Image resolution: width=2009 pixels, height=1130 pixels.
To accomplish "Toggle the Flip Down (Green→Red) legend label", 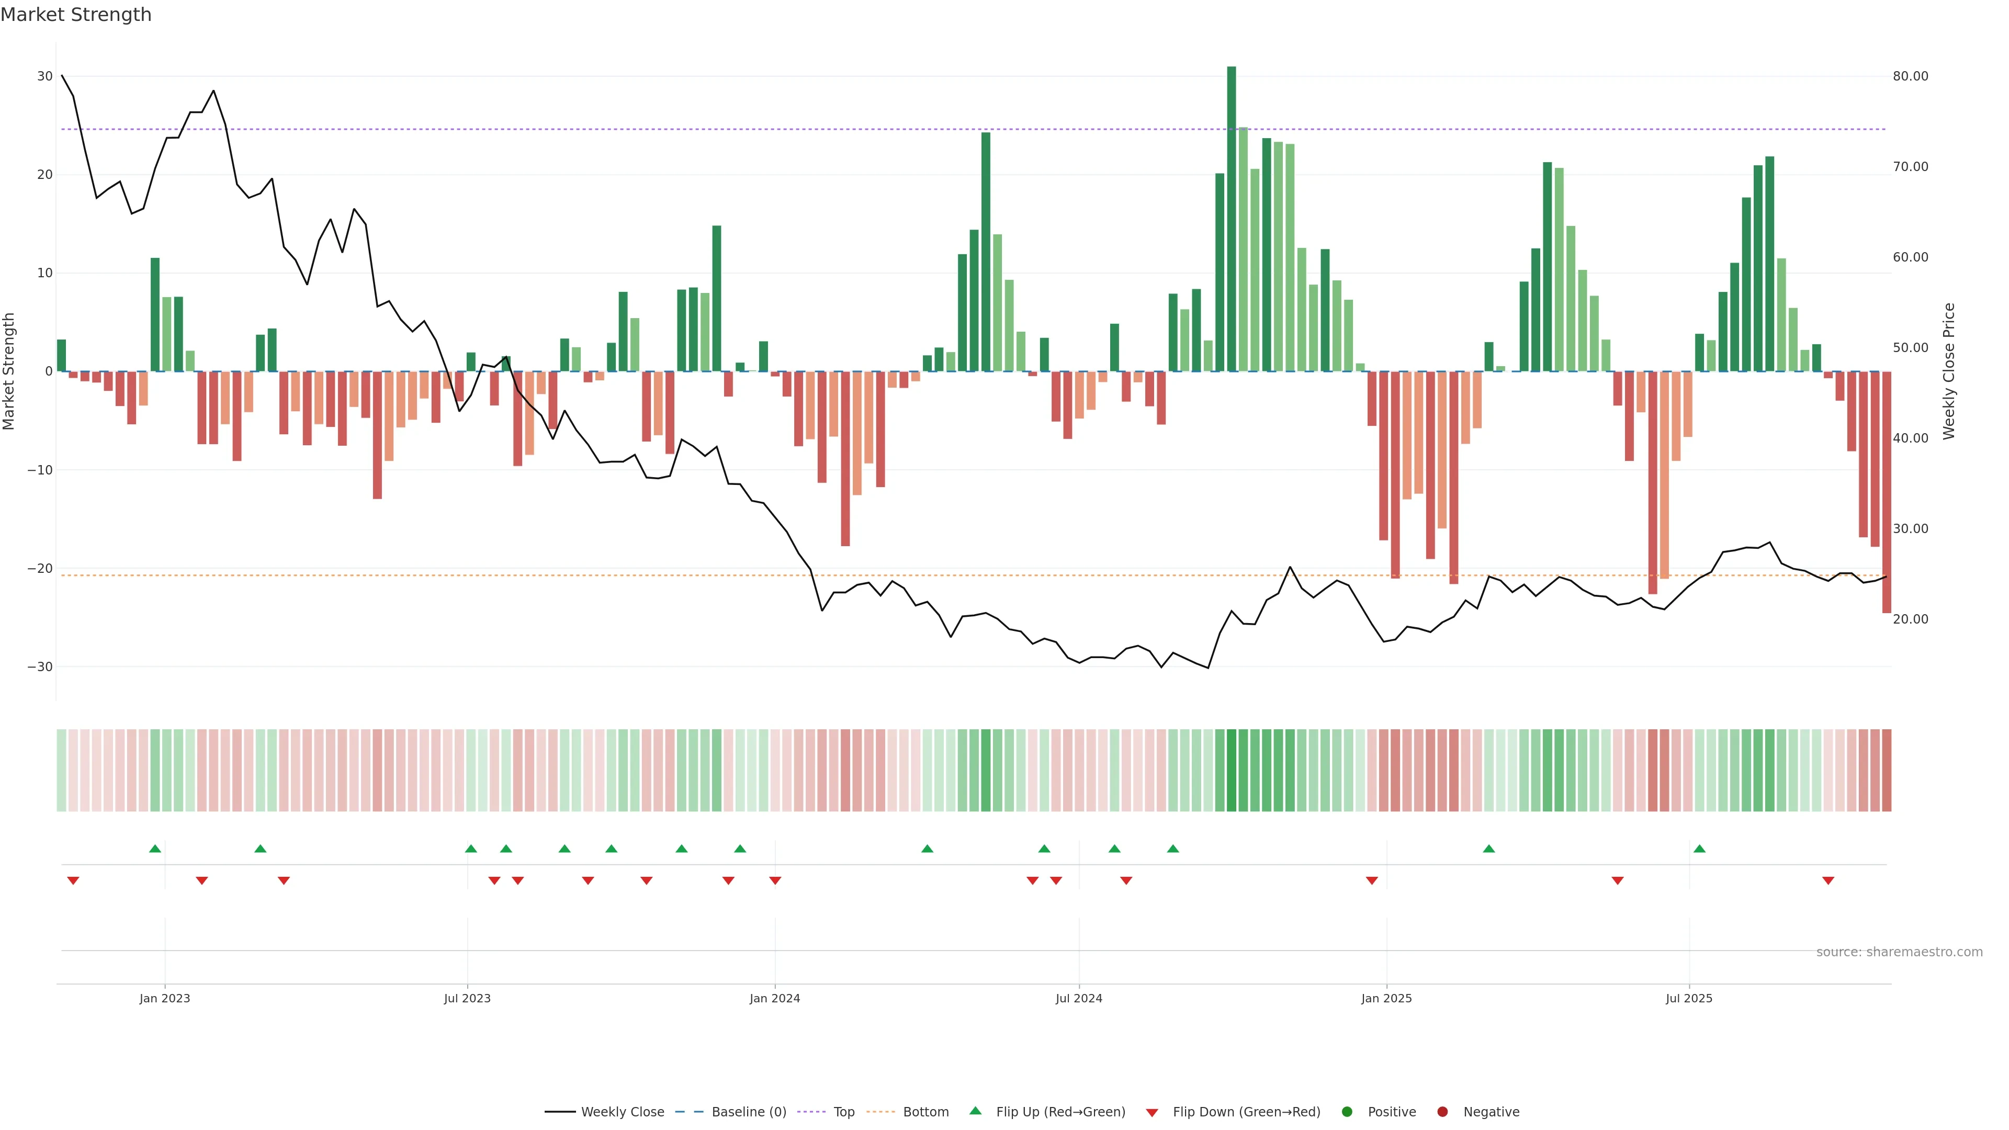I will [x=1246, y=1112].
